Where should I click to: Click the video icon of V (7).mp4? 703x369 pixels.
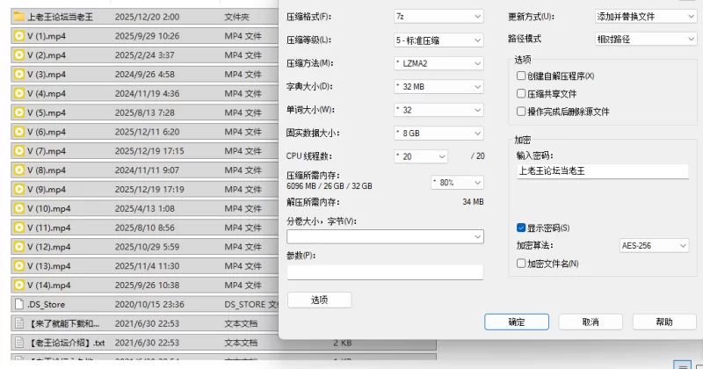click(x=18, y=151)
